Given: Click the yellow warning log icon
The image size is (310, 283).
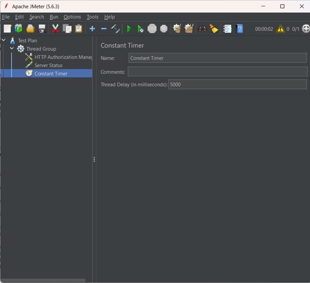Looking at the screenshot, I should 280,29.
